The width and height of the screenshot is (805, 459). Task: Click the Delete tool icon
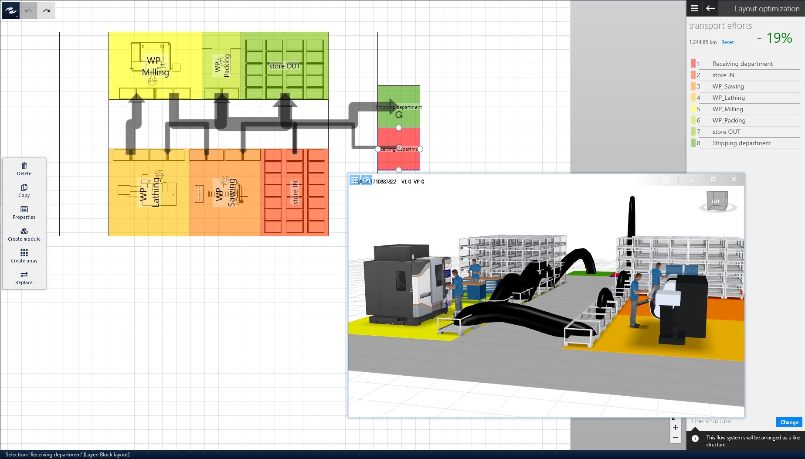24,166
